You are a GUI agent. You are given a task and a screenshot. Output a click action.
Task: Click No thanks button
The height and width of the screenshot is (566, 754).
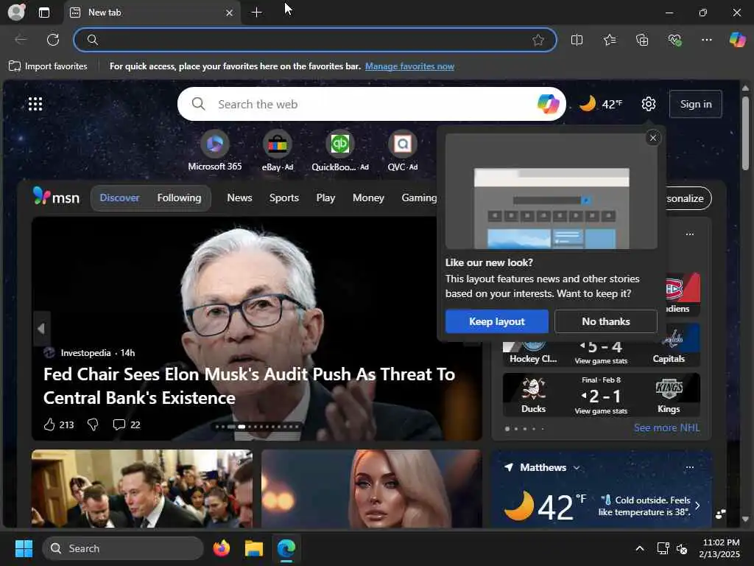coord(606,321)
